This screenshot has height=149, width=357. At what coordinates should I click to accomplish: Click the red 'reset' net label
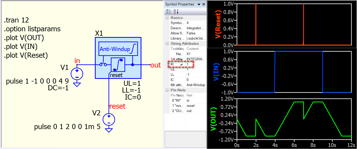117,106
